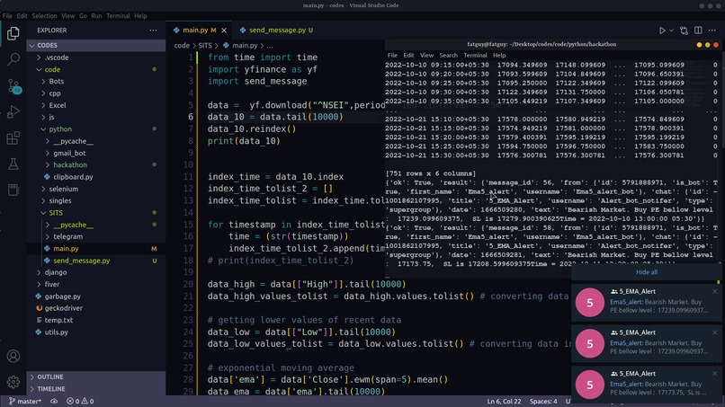This screenshot has width=725, height=407.
Task: Expand the hackathon folder
Action: (96, 165)
